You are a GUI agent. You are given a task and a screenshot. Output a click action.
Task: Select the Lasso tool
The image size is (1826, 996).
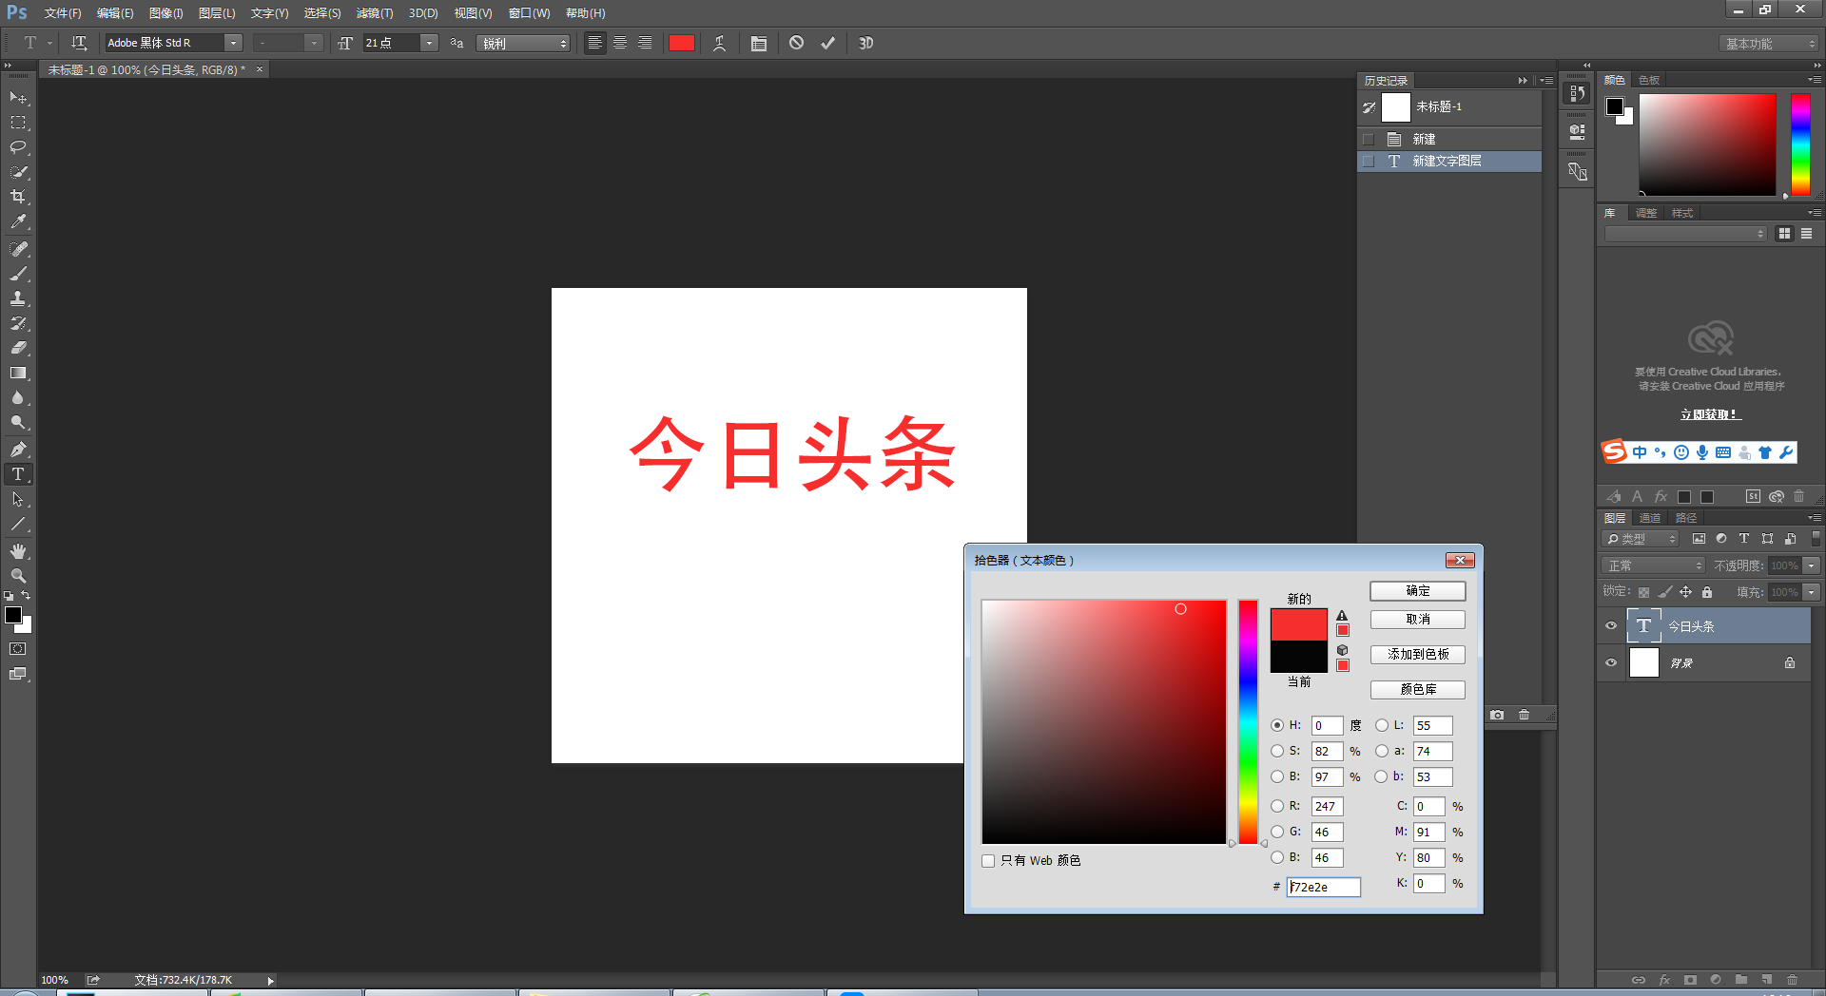point(18,147)
